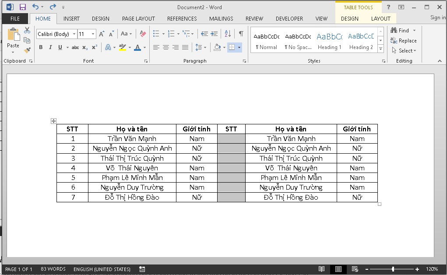Click the cell containing Trần Văn Mạnh on left
The height and width of the screenshot is (275, 447).
(x=132, y=139)
